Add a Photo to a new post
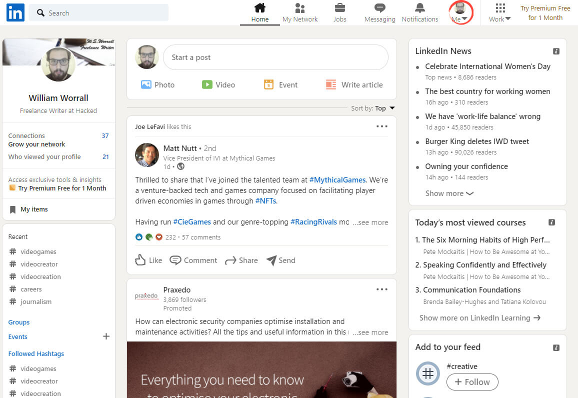The image size is (578, 398). [158, 85]
